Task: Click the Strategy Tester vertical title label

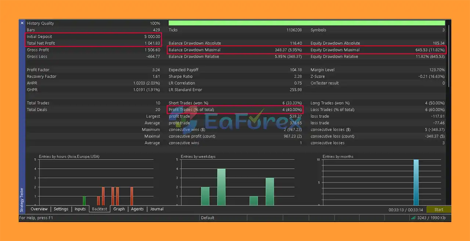Action: click(22, 200)
